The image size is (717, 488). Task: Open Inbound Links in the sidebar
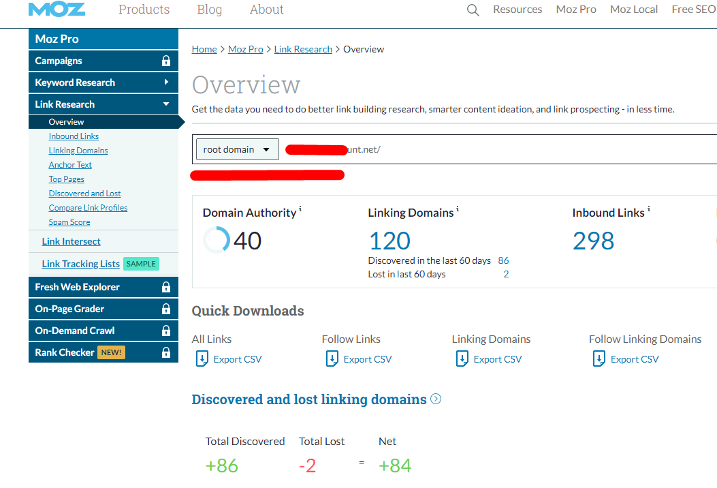(74, 136)
